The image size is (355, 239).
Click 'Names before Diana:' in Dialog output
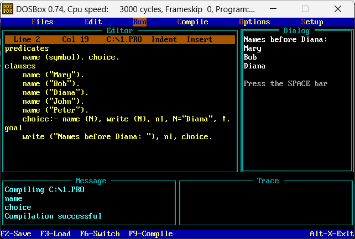click(x=285, y=40)
